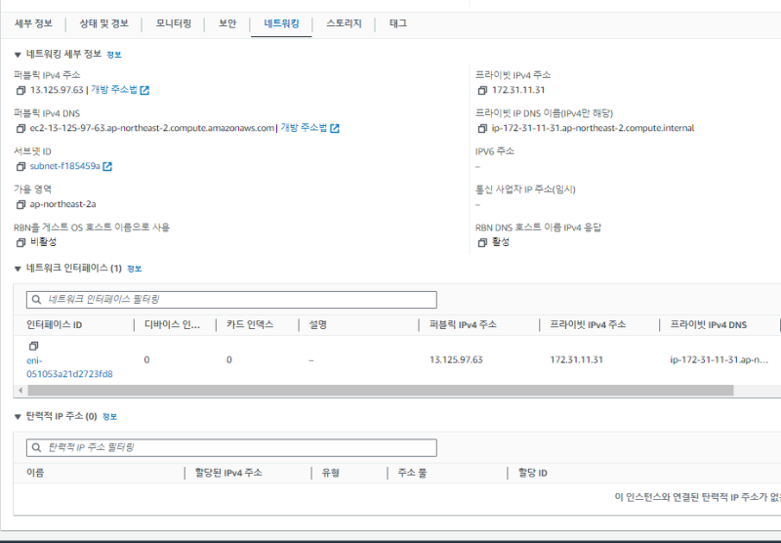Click the 네트워크 인터페이스 필터링 search field

[x=231, y=300]
